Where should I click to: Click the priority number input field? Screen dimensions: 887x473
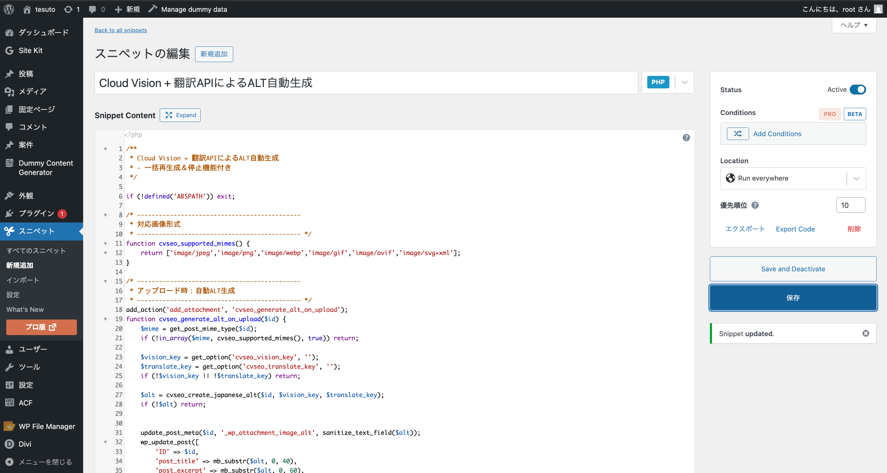[850, 205]
